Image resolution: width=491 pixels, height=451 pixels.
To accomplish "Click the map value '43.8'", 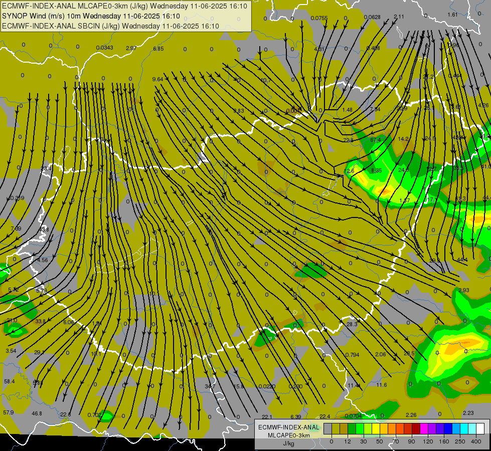I will (44, 230).
